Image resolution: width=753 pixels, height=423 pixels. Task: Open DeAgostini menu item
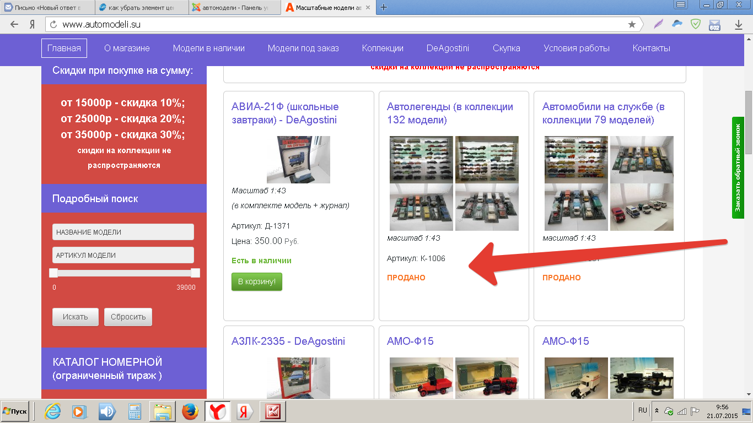pyautogui.click(x=448, y=48)
